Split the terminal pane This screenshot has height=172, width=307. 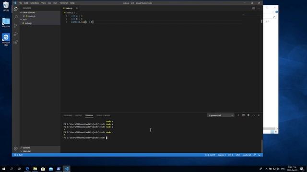pyautogui.click(x=243, y=115)
